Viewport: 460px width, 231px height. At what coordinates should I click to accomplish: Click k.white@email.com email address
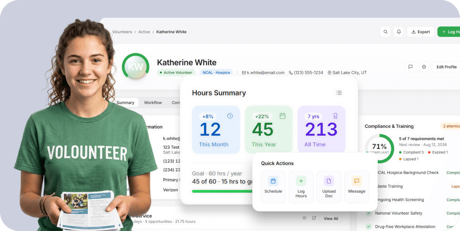pos(263,72)
